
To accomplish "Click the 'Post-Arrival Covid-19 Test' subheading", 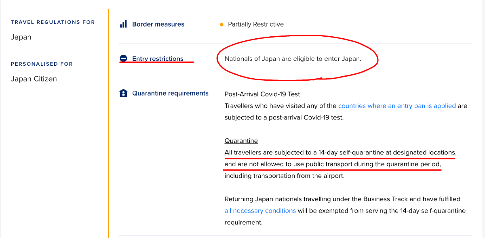I will (x=262, y=94).
